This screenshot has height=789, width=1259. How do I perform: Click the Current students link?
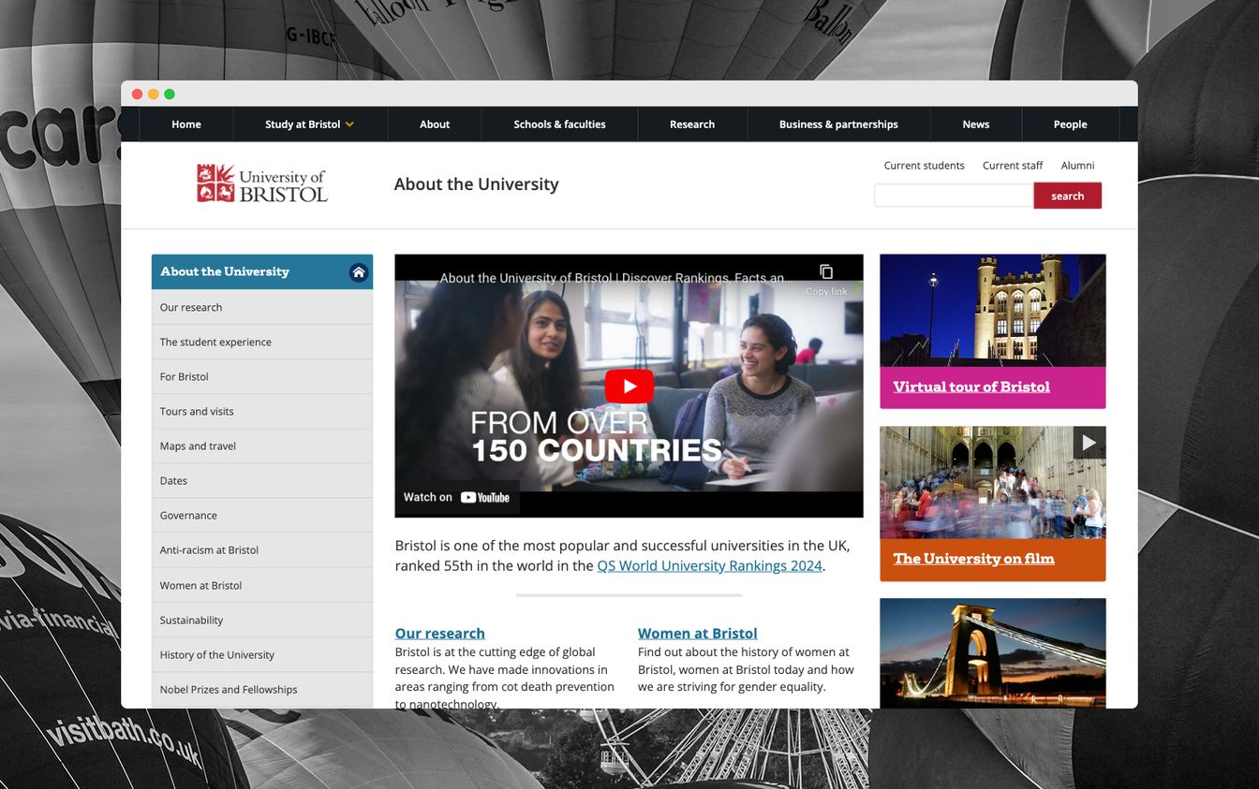click(924, 166)
